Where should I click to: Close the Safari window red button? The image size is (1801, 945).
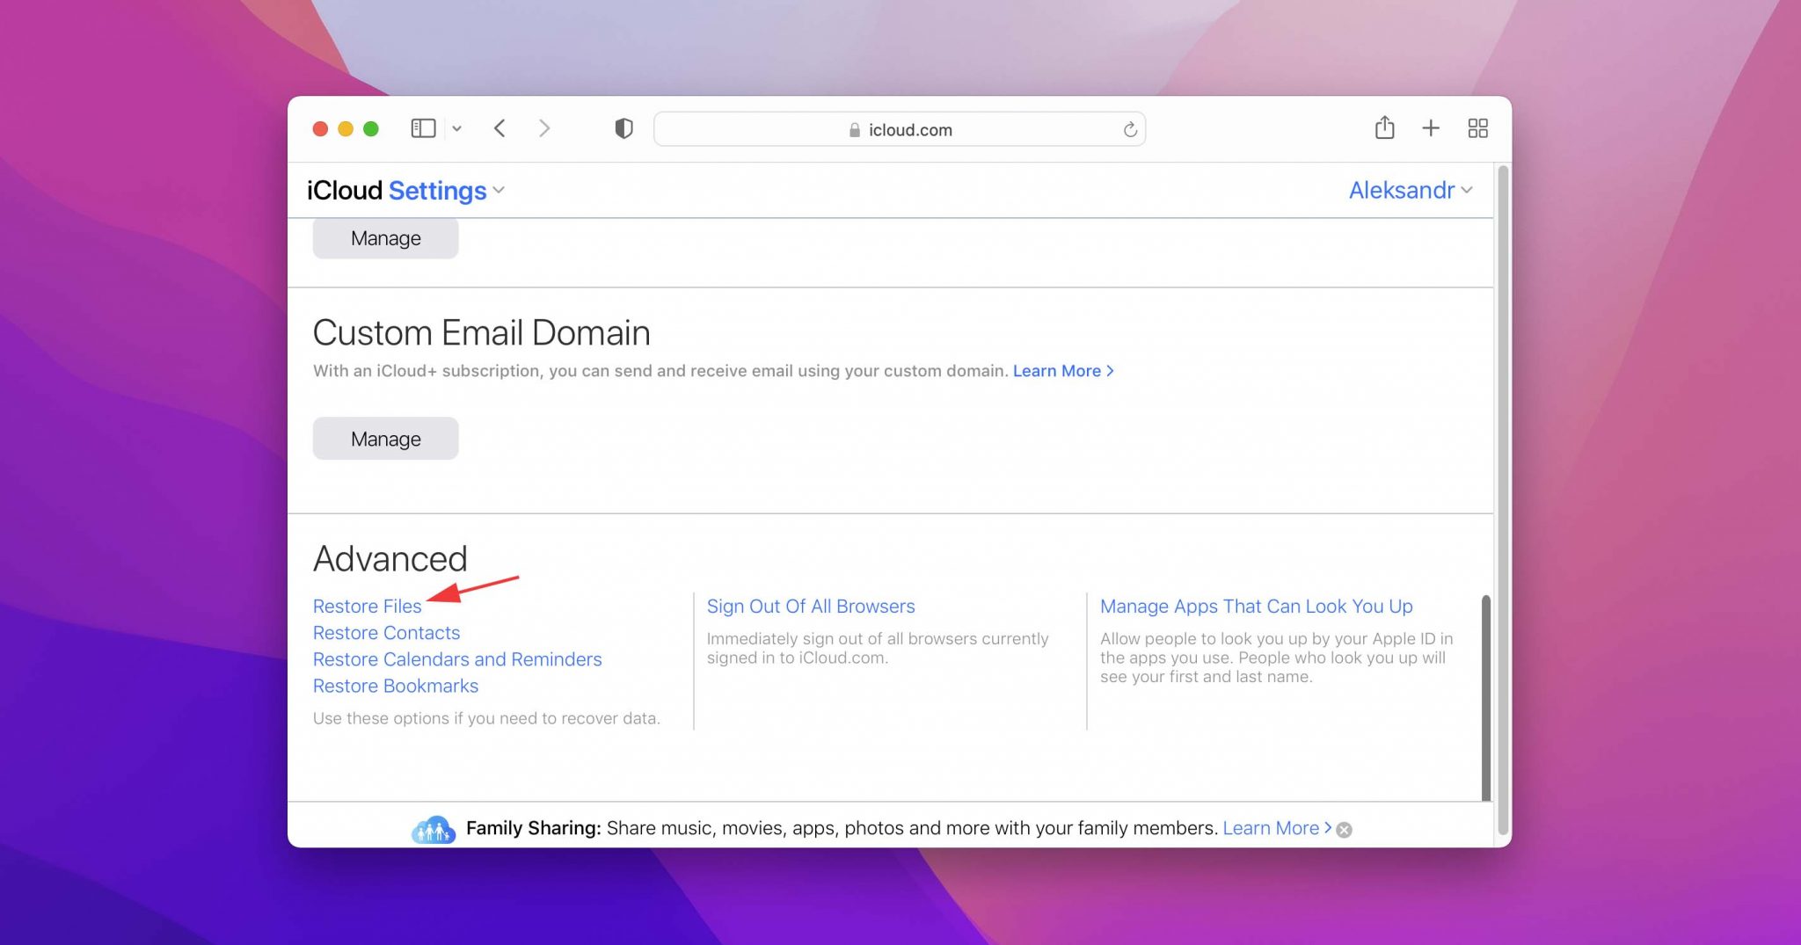[x=320, y=129]
